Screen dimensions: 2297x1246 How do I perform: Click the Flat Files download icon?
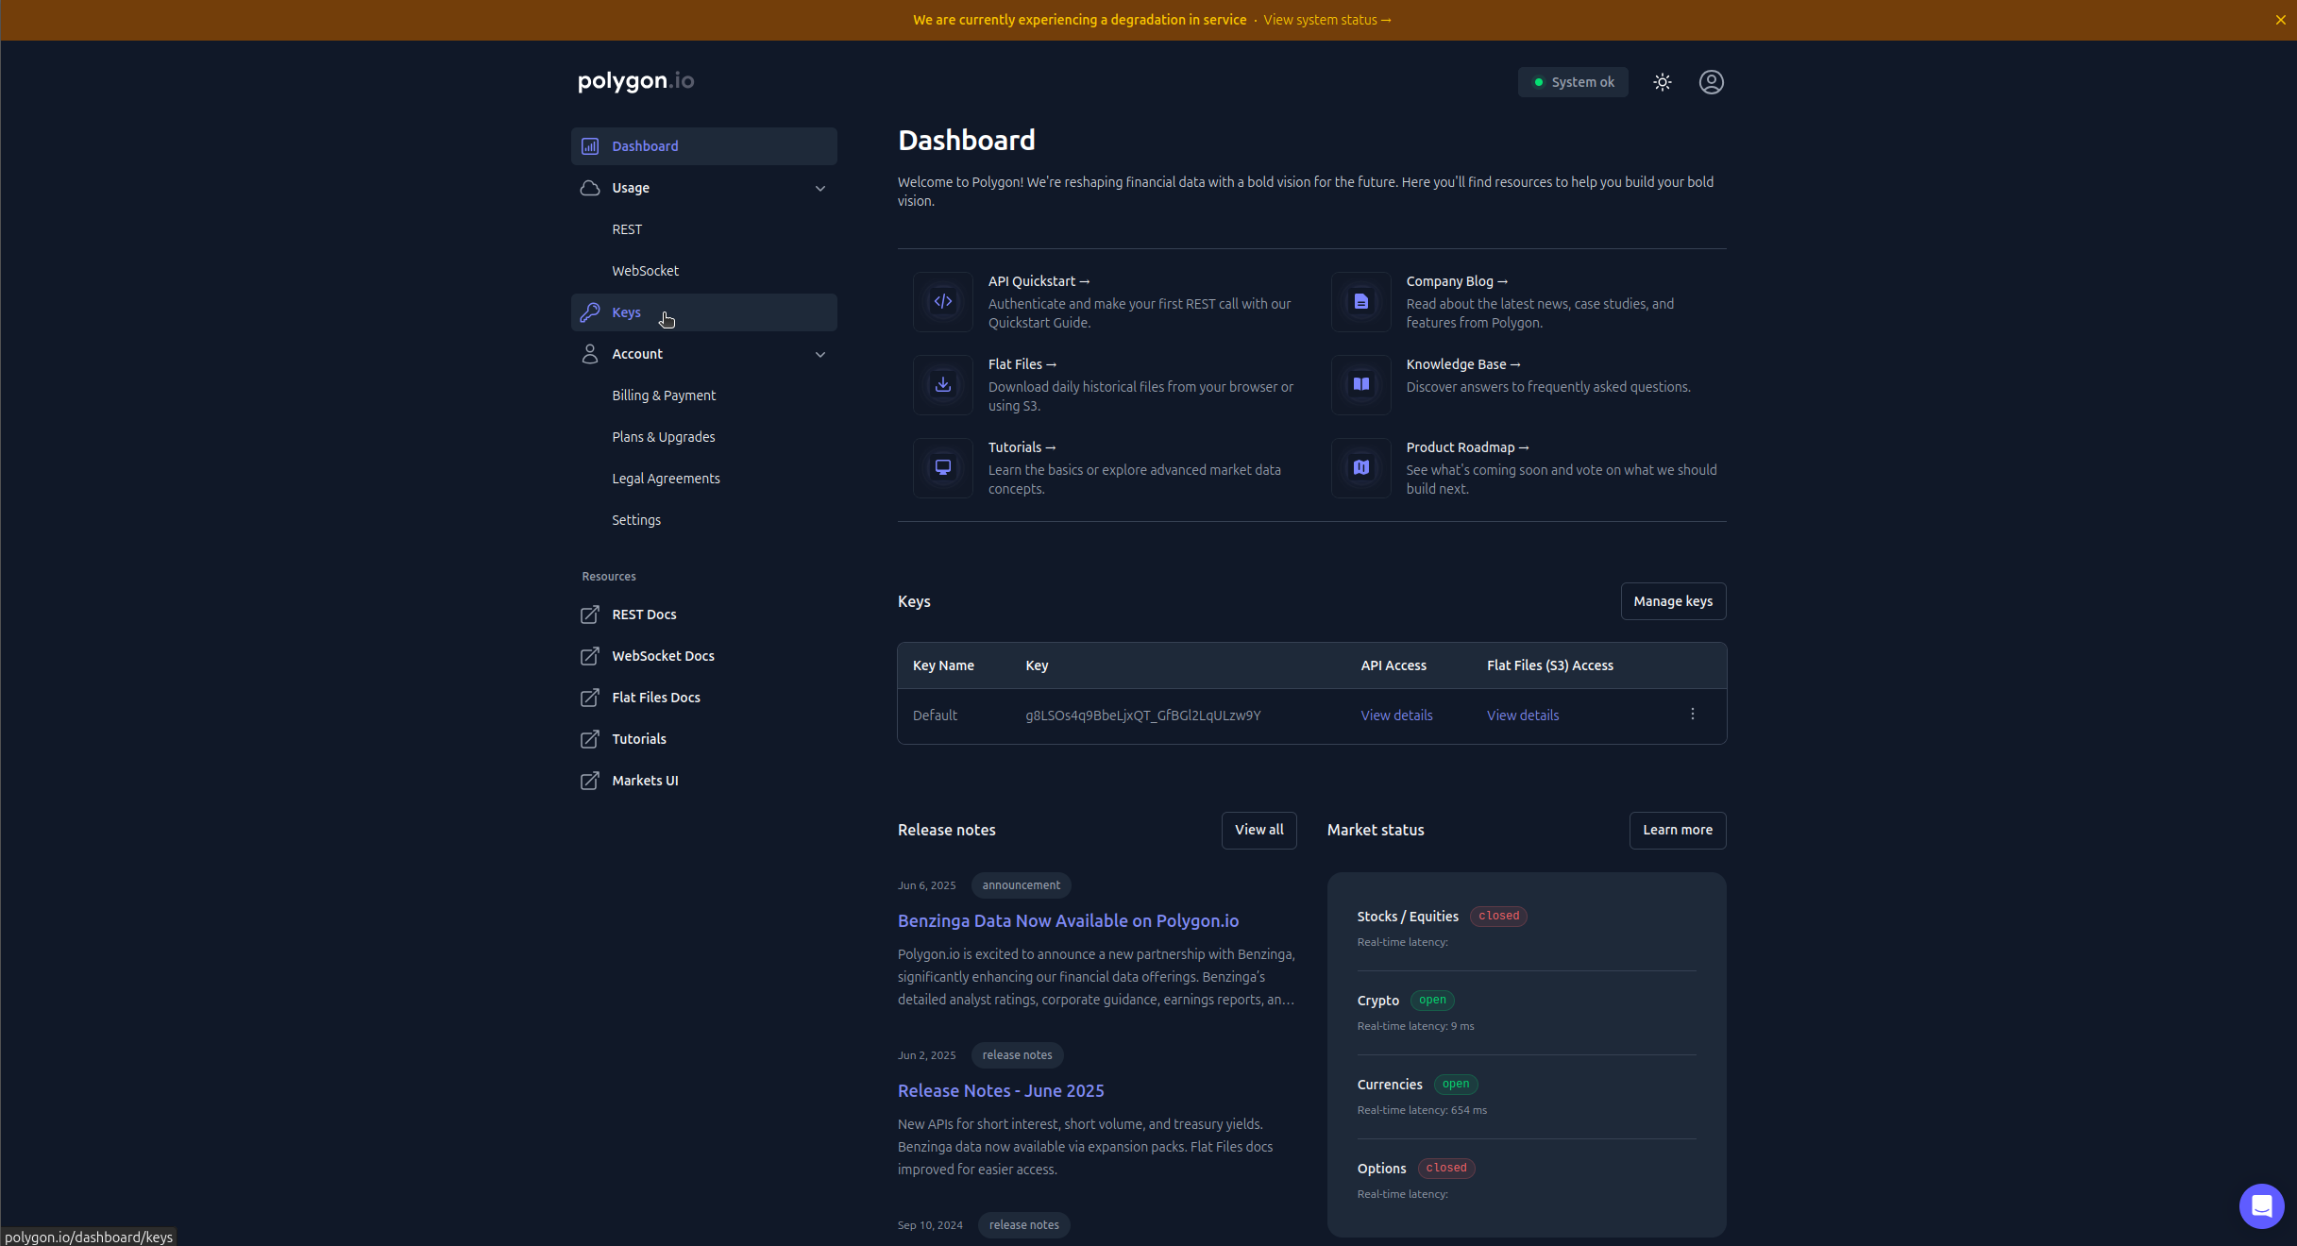(941, 384)
